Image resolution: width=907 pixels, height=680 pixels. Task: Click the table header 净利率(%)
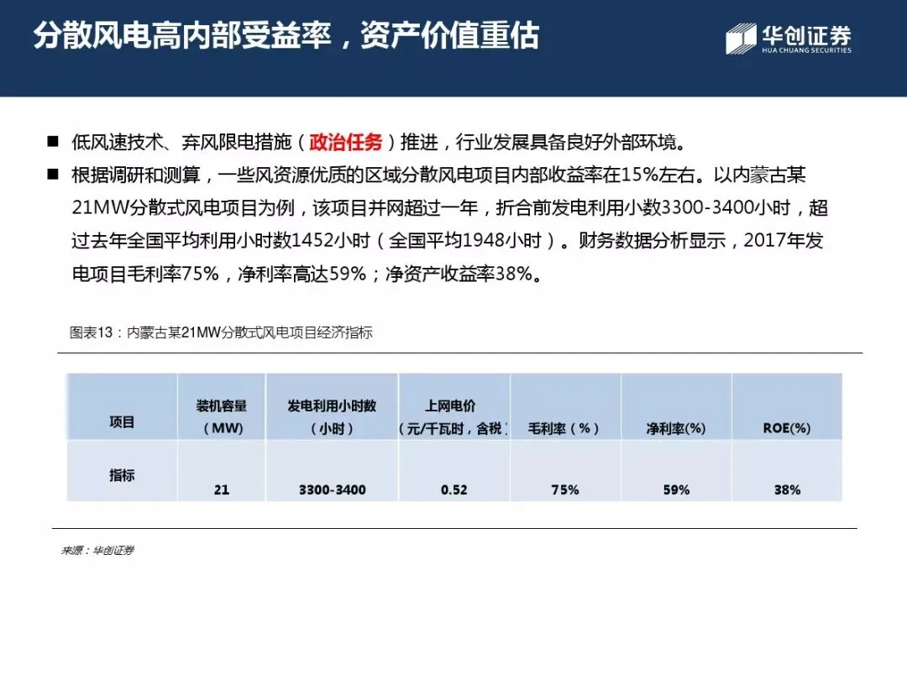pyautogui.click(x=675, y=428)
